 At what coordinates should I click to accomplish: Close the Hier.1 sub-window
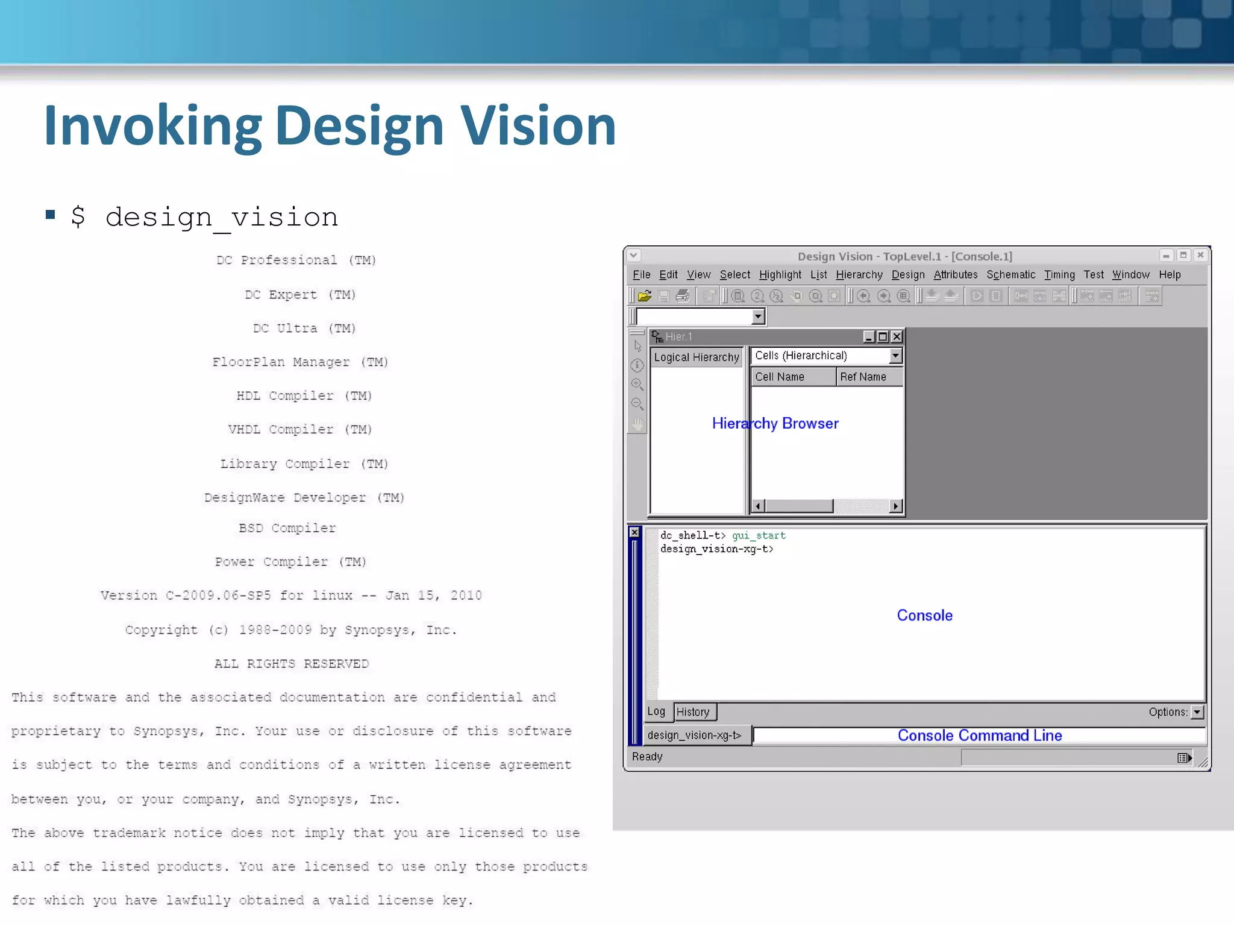(897, 337)
